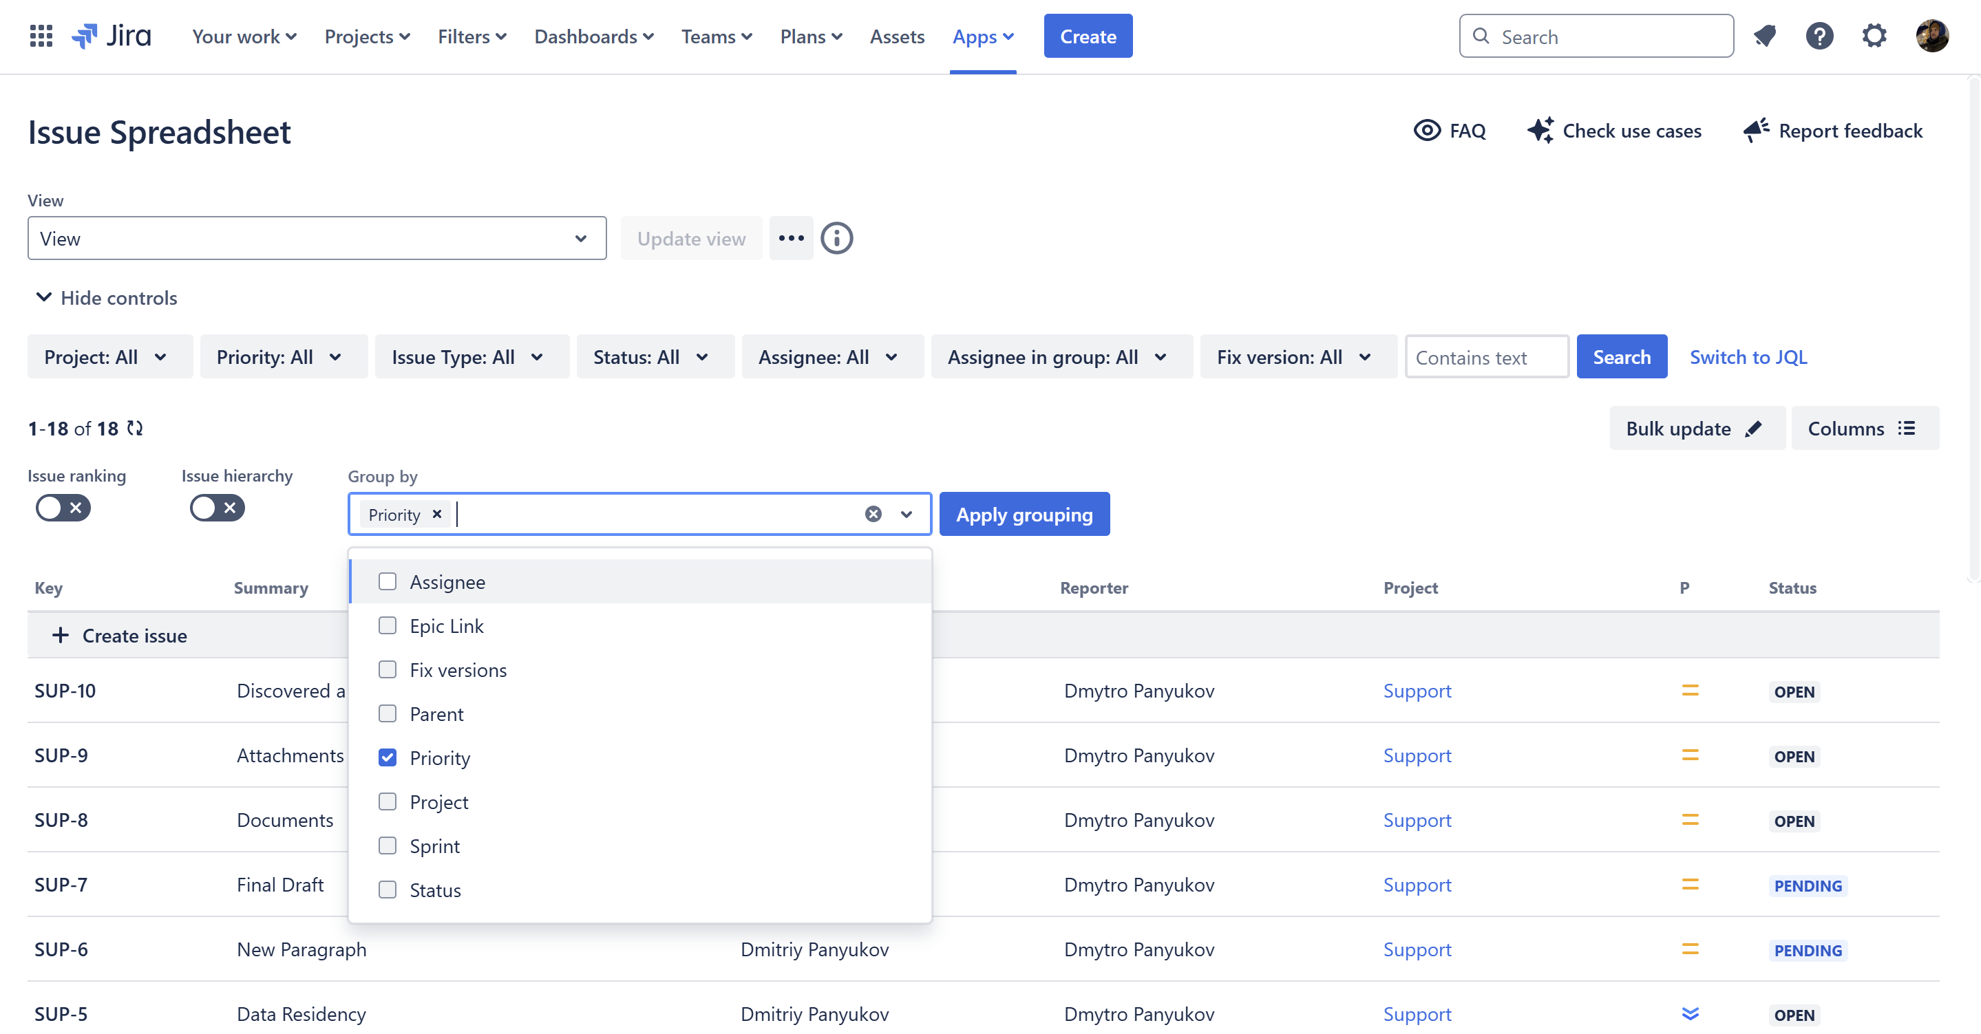The height and width of the screenshot is (1034, 1981).
Task: Click the info icon beside Update view
Action: (x=837, y=238)
